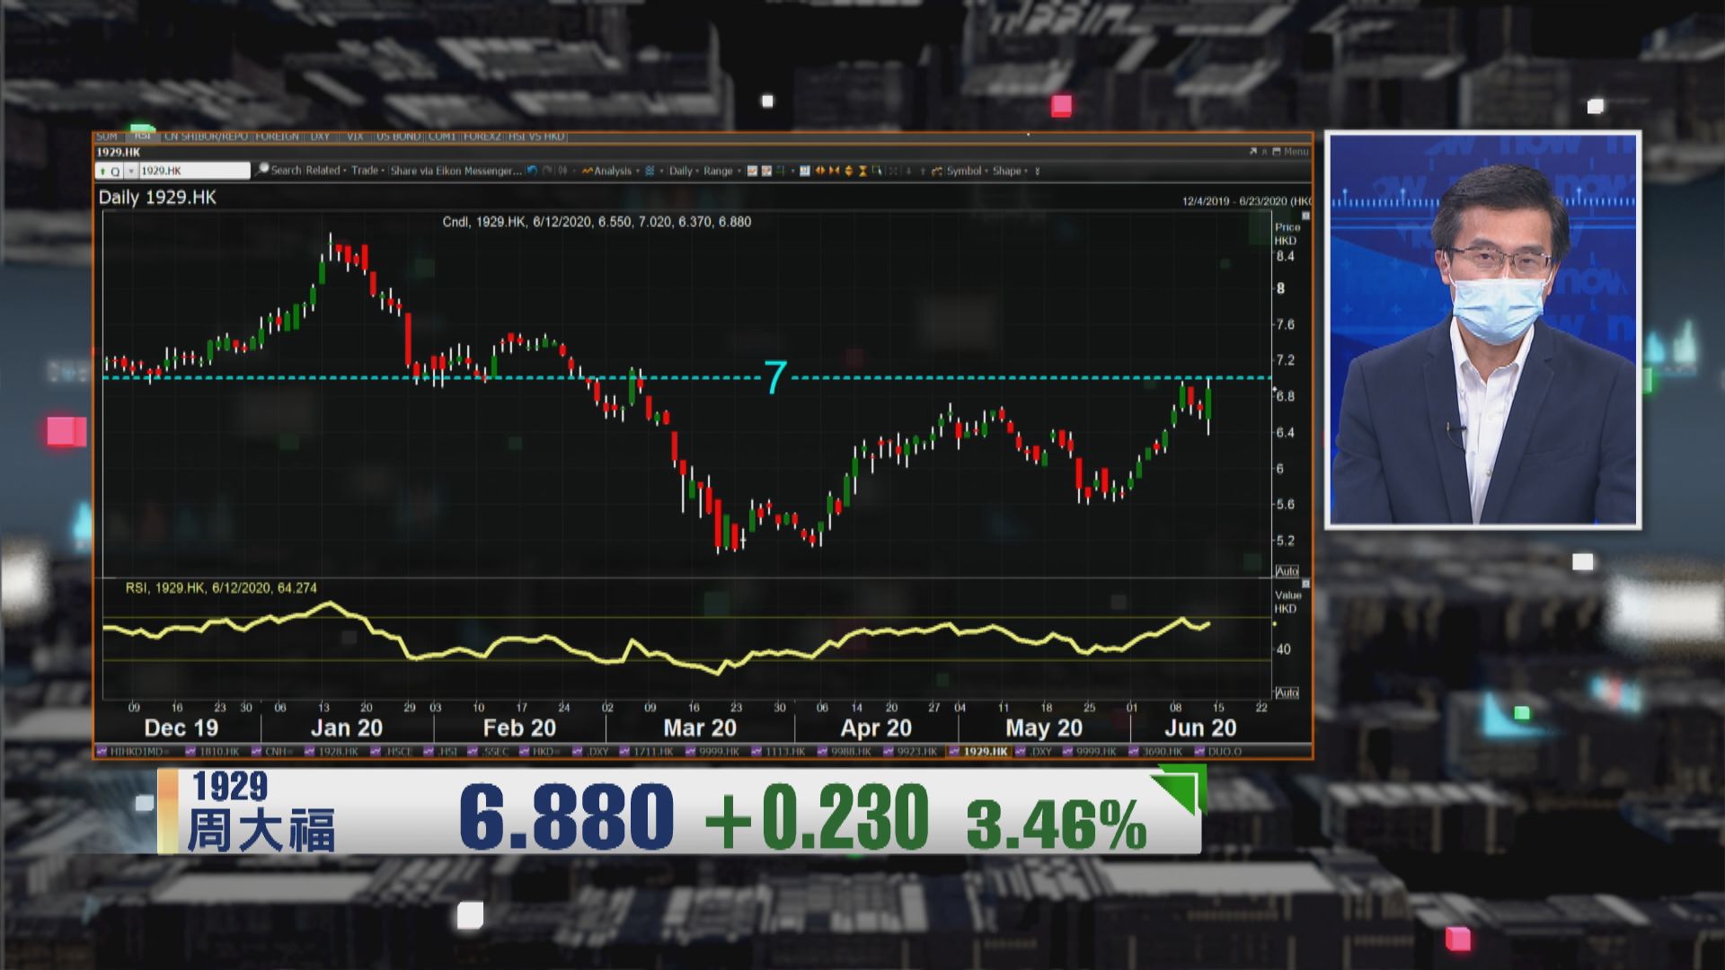This screenshot has height=970, width=1725.
Task: Click horizontal compress arrows chart icon
Action: click(x=835, y=171)
